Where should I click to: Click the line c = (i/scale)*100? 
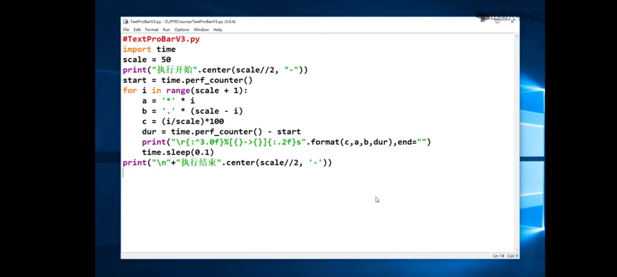[x=183, y=121]
